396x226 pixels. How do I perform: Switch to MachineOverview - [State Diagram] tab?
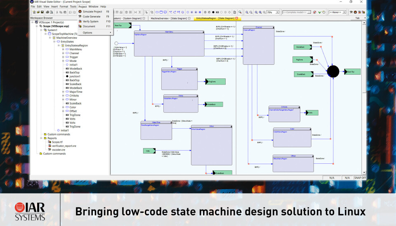click(x=169, y=18)
